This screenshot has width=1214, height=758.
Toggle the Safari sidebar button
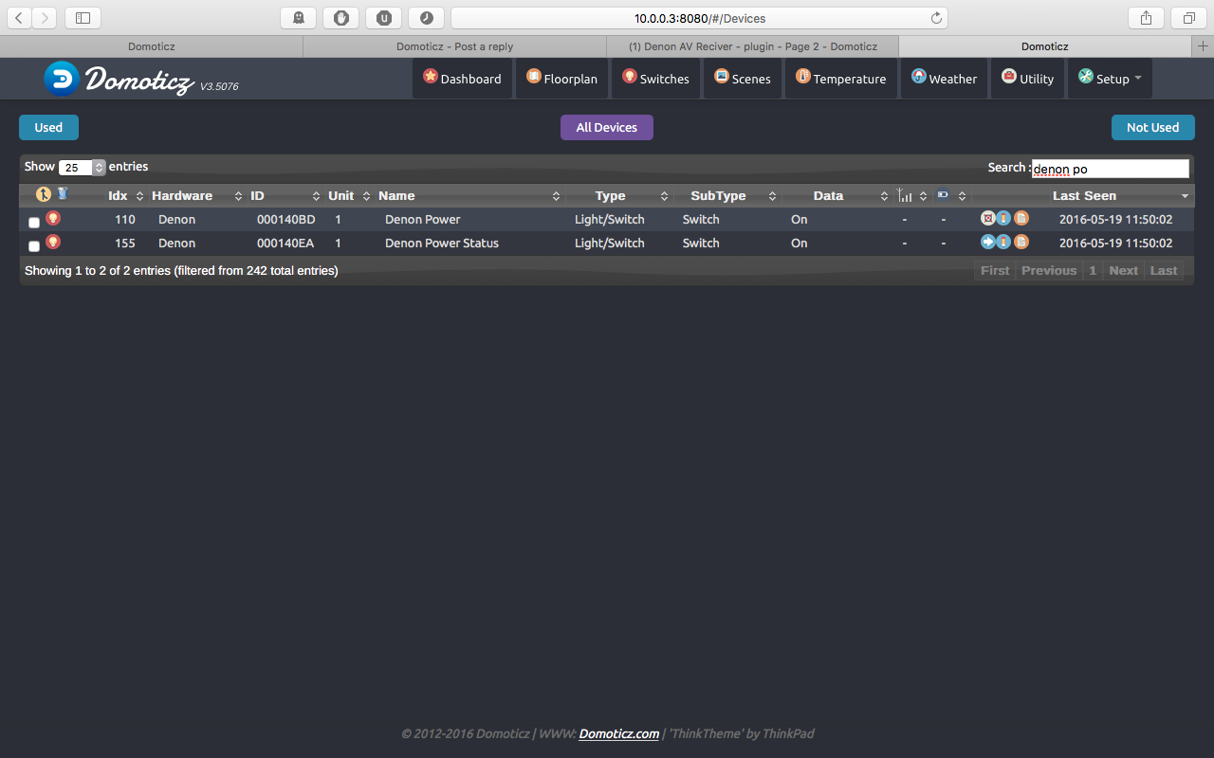point(83,17)
